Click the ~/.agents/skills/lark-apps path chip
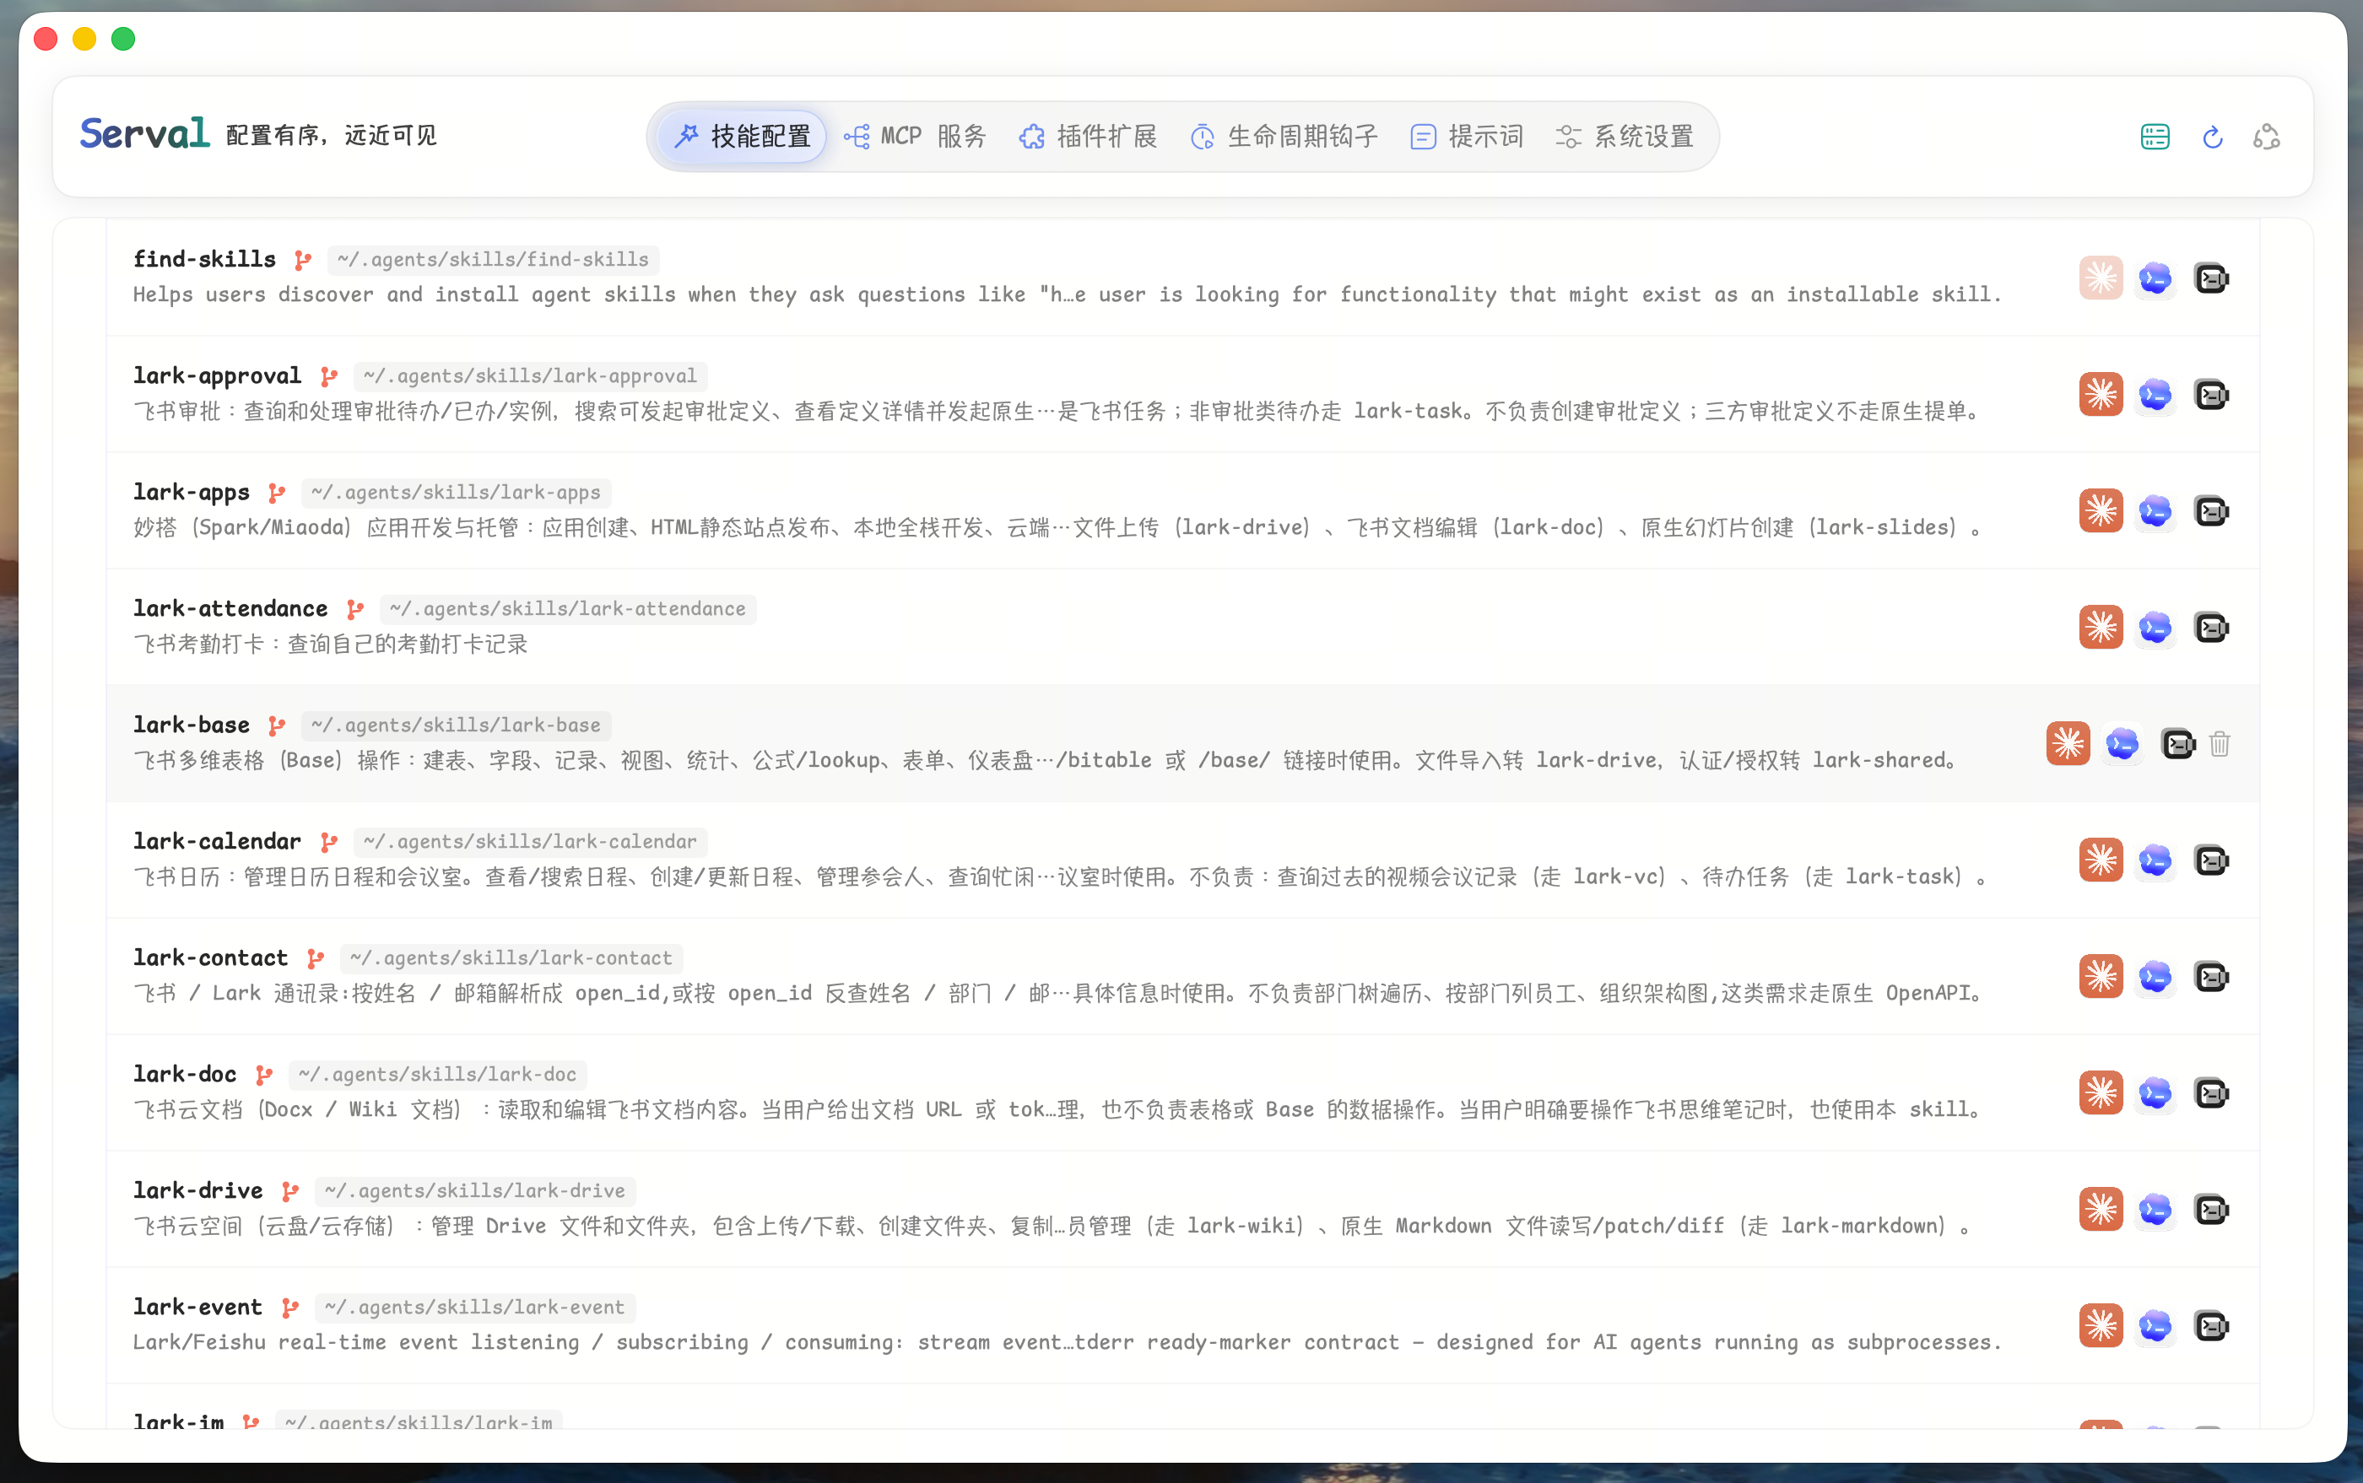 [x=457, y=493]
